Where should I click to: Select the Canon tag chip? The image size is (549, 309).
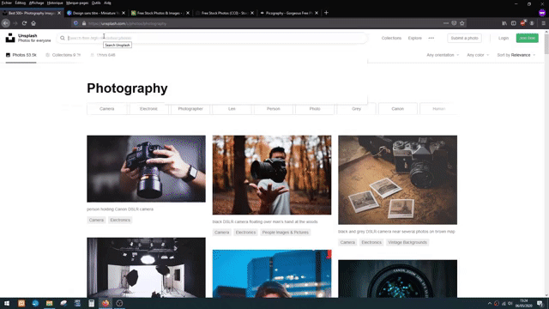397,109
